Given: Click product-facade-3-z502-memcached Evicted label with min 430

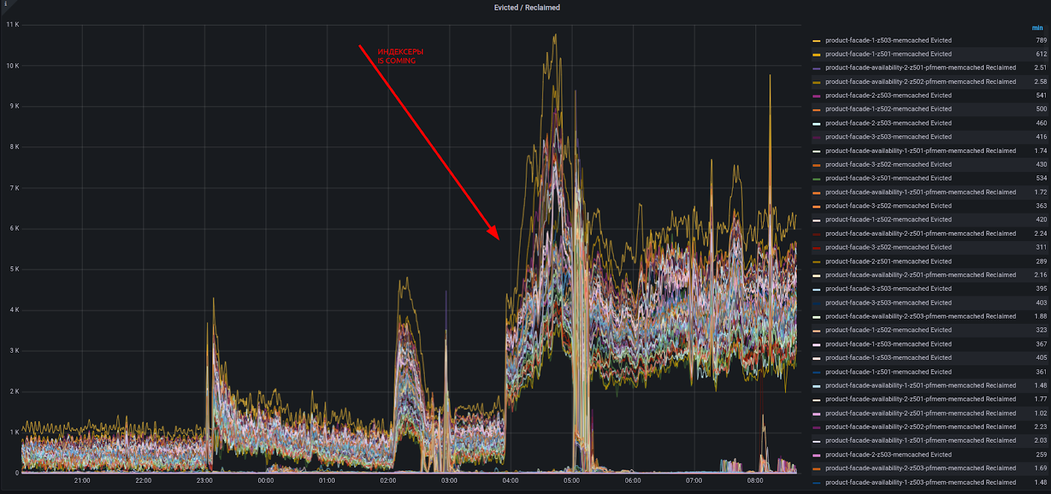Looking at the screenshot, I should (x=889, y=164).
